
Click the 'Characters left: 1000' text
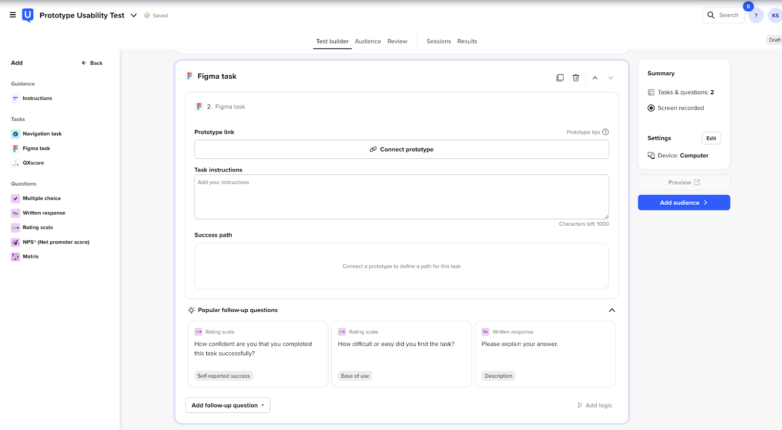(584, 224)
